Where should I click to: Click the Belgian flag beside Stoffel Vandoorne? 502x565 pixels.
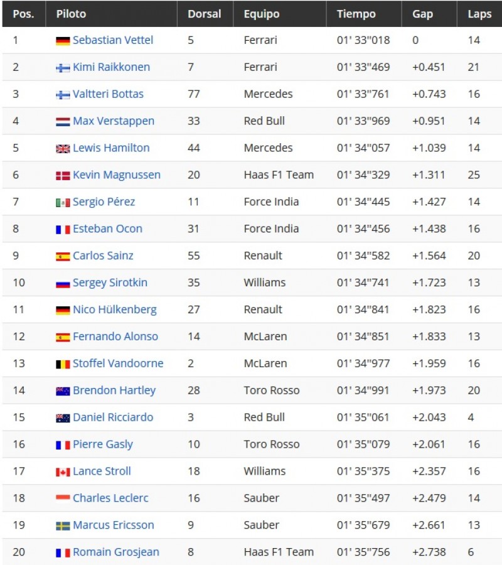tap(63, 364)
